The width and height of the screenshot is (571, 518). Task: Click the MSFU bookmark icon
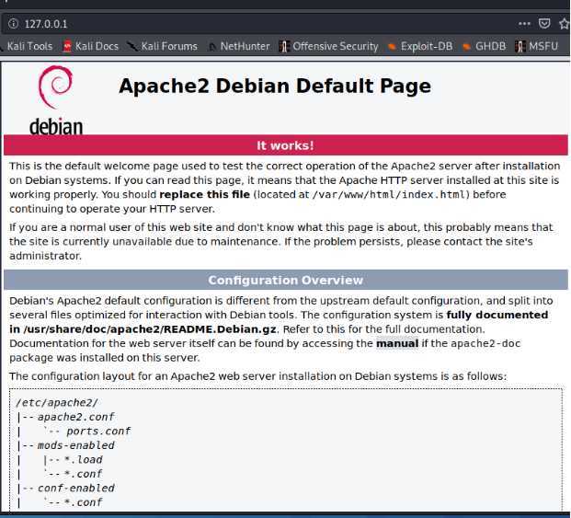tap(520, 46)
